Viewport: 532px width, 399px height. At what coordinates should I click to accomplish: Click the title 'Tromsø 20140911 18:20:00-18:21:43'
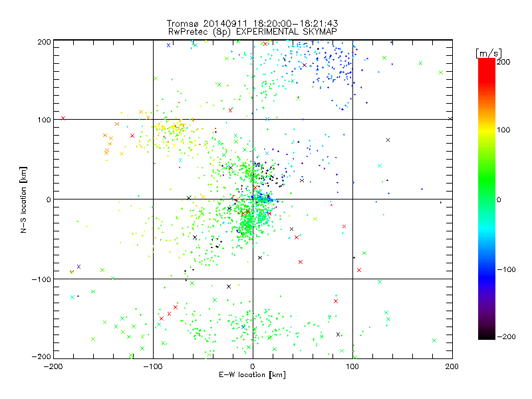pyautogui.click(x=252, y=23)
